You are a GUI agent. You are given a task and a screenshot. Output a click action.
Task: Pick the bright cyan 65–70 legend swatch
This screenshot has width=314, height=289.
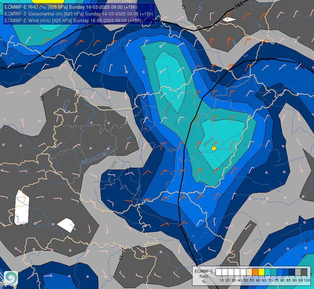[x=267, y=272]
